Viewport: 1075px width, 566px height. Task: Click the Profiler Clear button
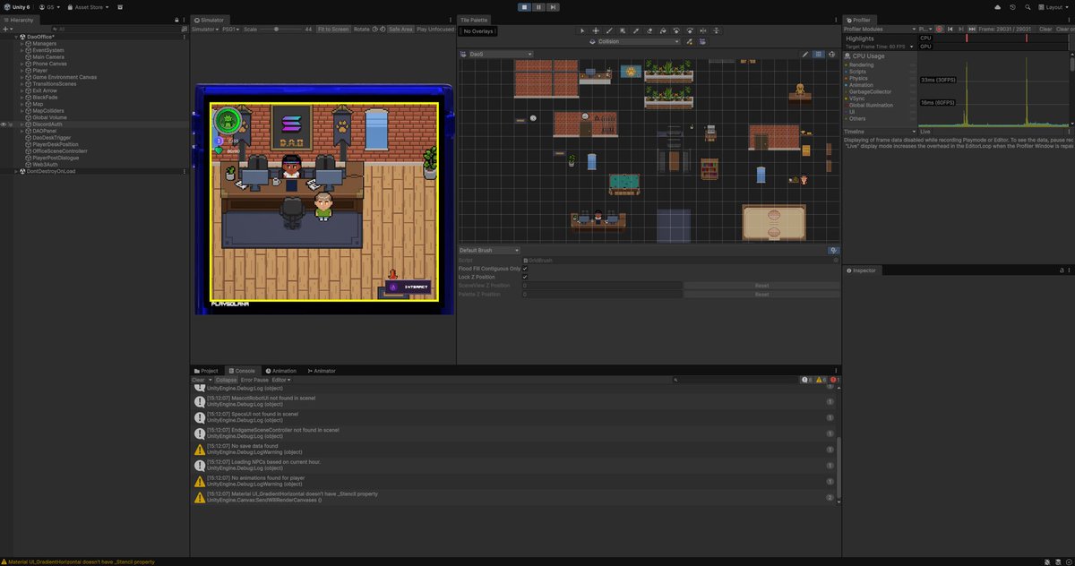pyautogui.click(x=1045, y=29)
